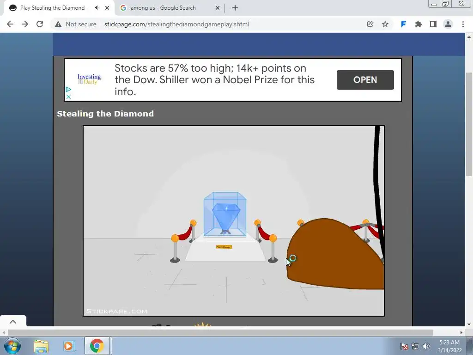The width and height of the screenshot is (473, 355).
Task: Open the Not secure site warning
Action: pos(75,24)
